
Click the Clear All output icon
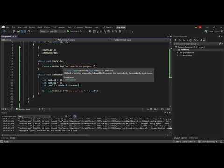point(66,116)
